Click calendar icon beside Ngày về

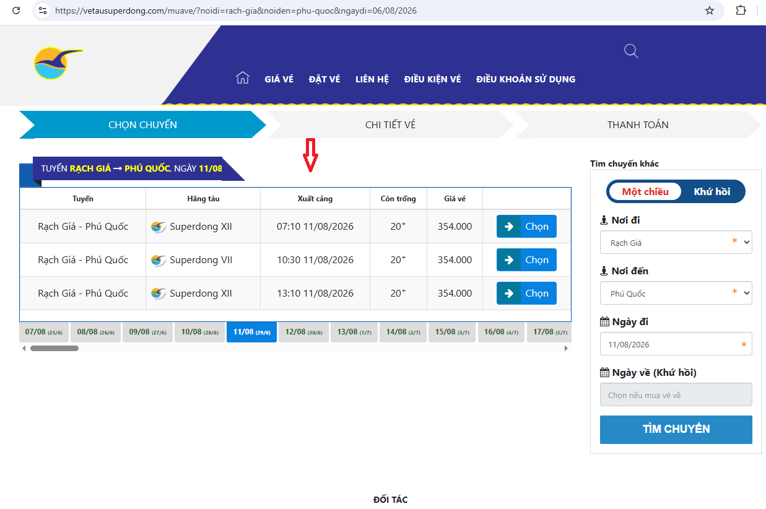coord(604,373)
